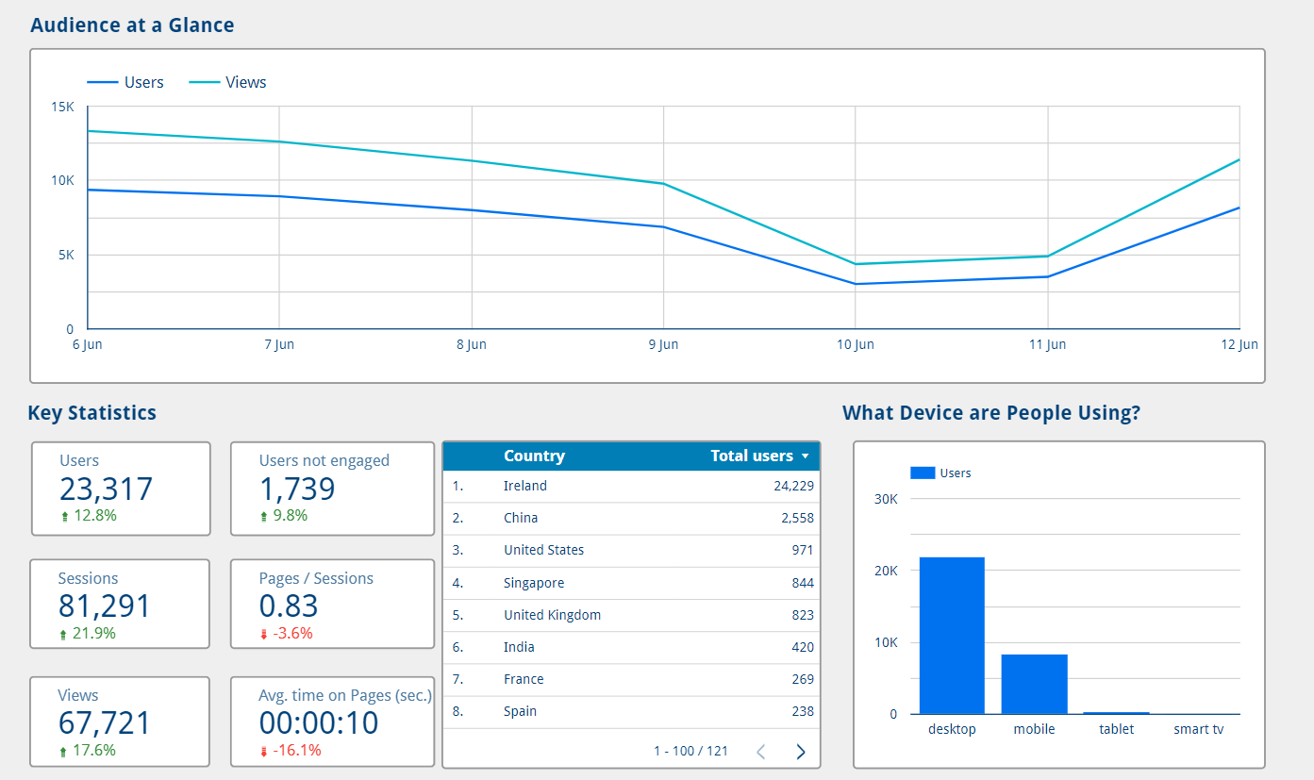This screenshot has height=780, width=1314.
Task: Click previous-page arrow in country table
Action: [760, 751]
